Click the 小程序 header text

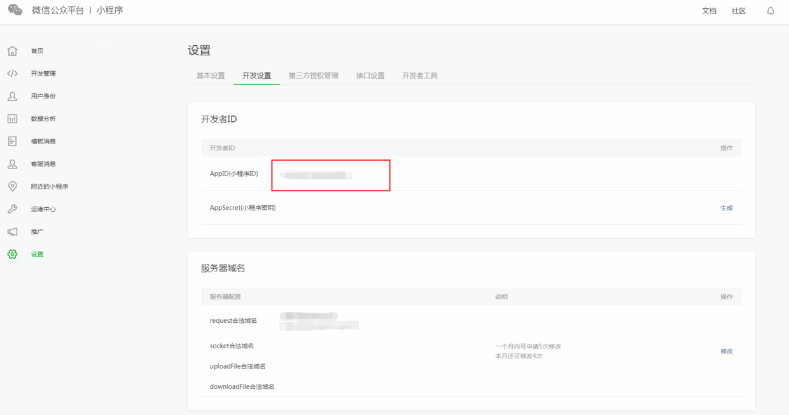tap(110, 10)
